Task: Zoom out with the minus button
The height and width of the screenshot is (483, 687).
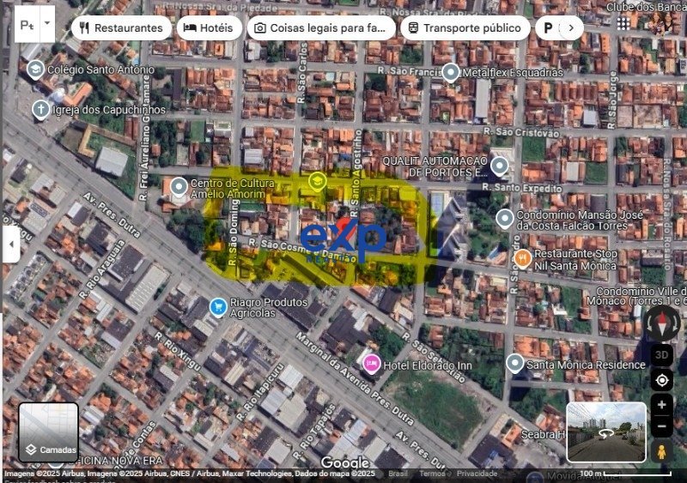Action: point(662,426)
